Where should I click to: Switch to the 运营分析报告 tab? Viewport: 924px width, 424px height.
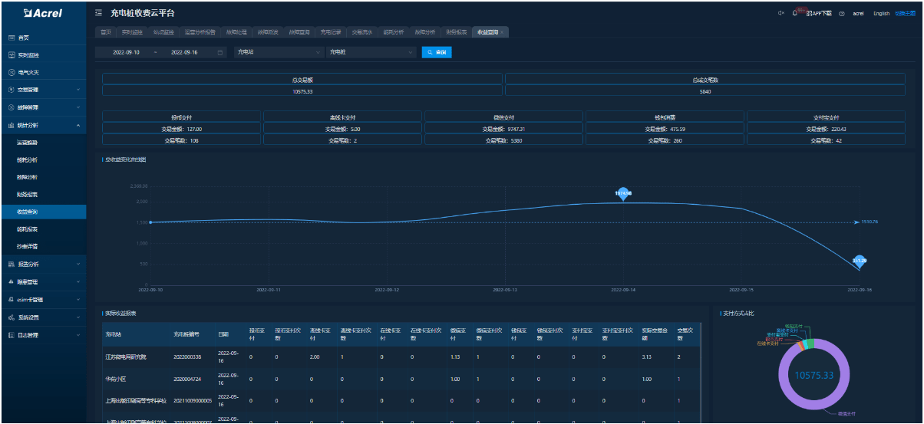pyautogui.click(x=200, y=32)
